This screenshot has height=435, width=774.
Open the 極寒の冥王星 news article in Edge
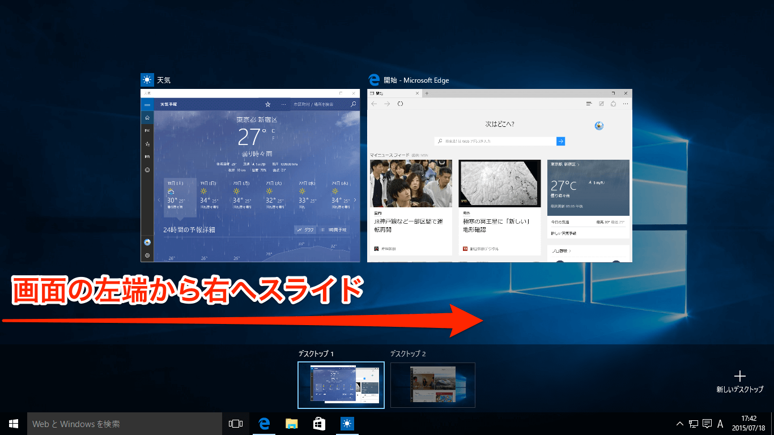click(x=500, y=208)
